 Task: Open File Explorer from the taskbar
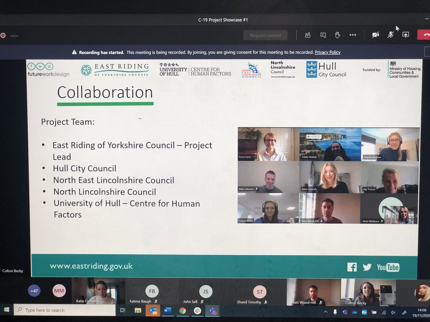pyautogui.click(x=138, y=311)
